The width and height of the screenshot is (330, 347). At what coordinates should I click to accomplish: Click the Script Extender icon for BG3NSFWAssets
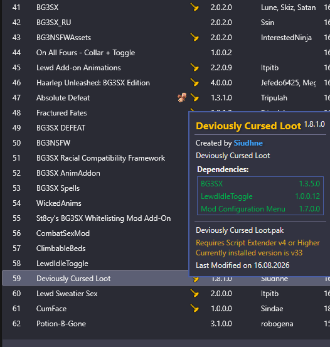click(x=194, y=38)
